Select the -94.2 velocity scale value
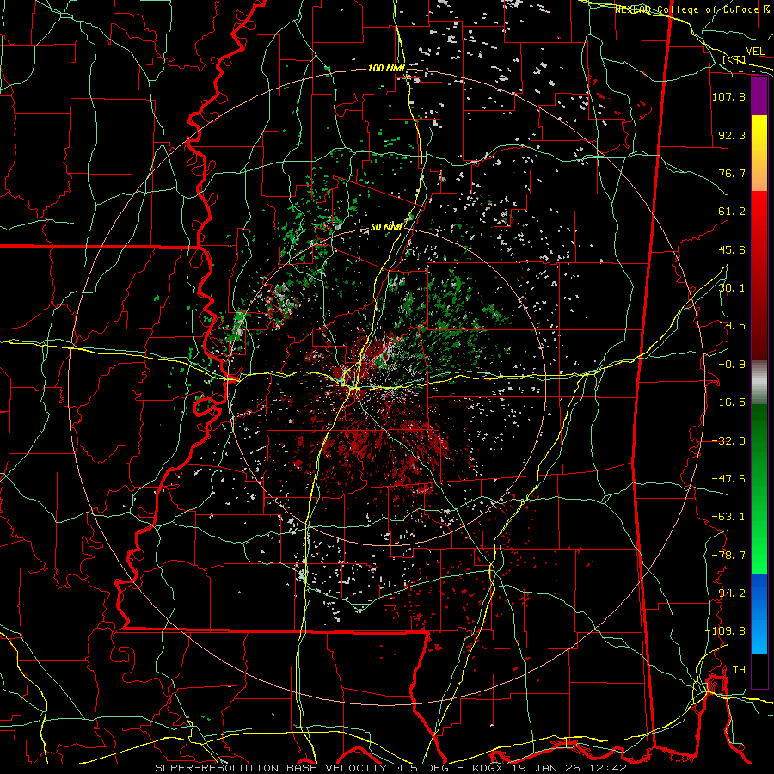Screen dimensions: 774x774 coord(728,593)
